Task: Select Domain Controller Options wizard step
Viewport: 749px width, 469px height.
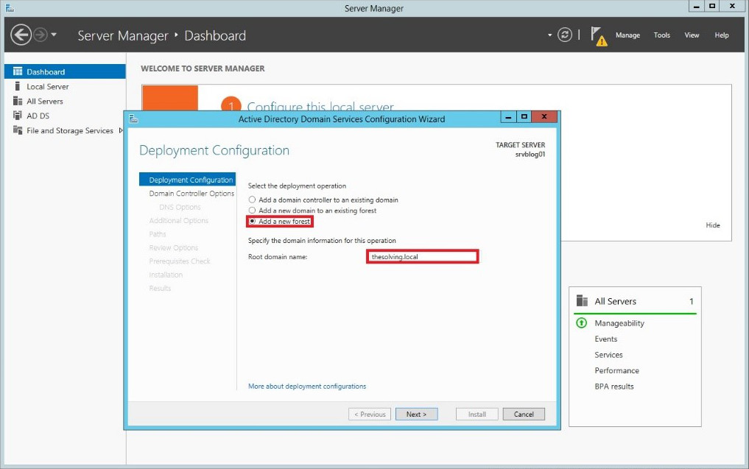Action: (x=191, y=194)
